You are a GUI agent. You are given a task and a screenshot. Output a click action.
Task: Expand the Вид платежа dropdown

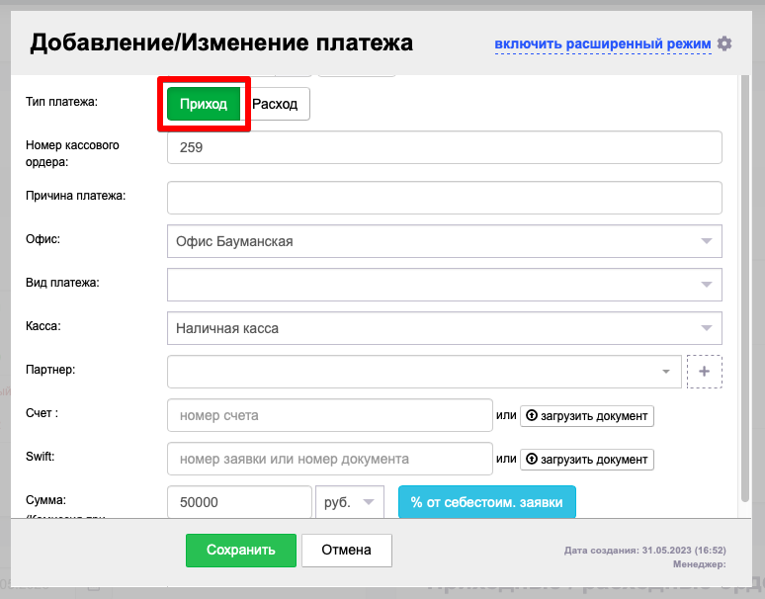445,285
